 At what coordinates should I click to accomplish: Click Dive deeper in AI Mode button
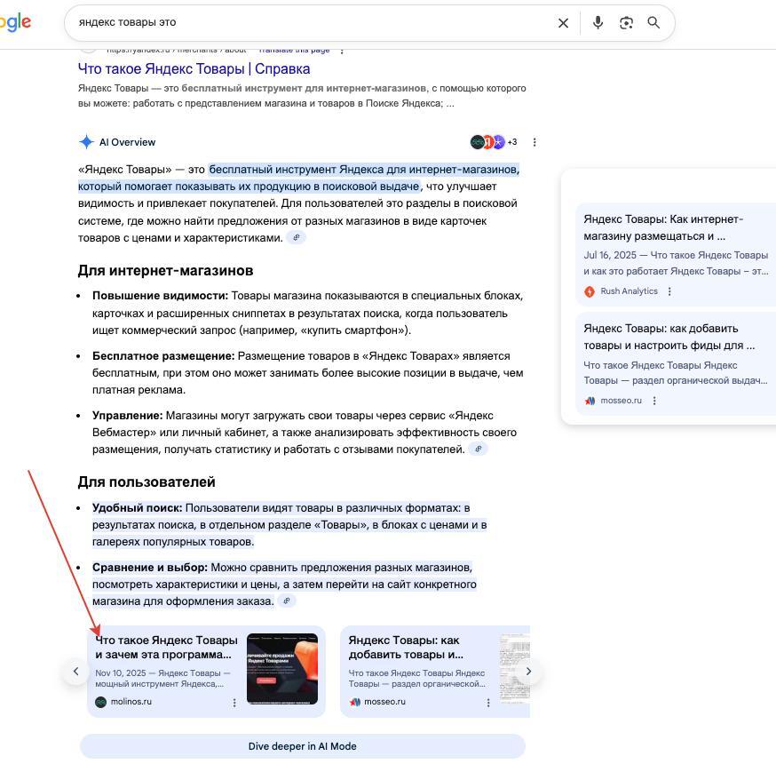click(x=302, y=746)
